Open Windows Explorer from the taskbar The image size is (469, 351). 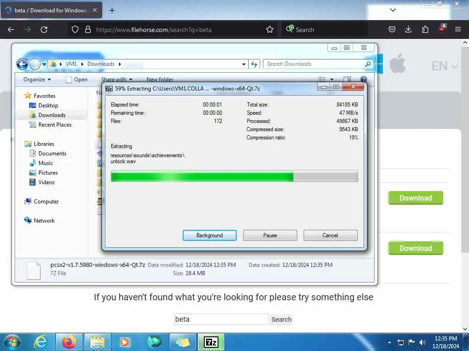(x=98, y=342)
